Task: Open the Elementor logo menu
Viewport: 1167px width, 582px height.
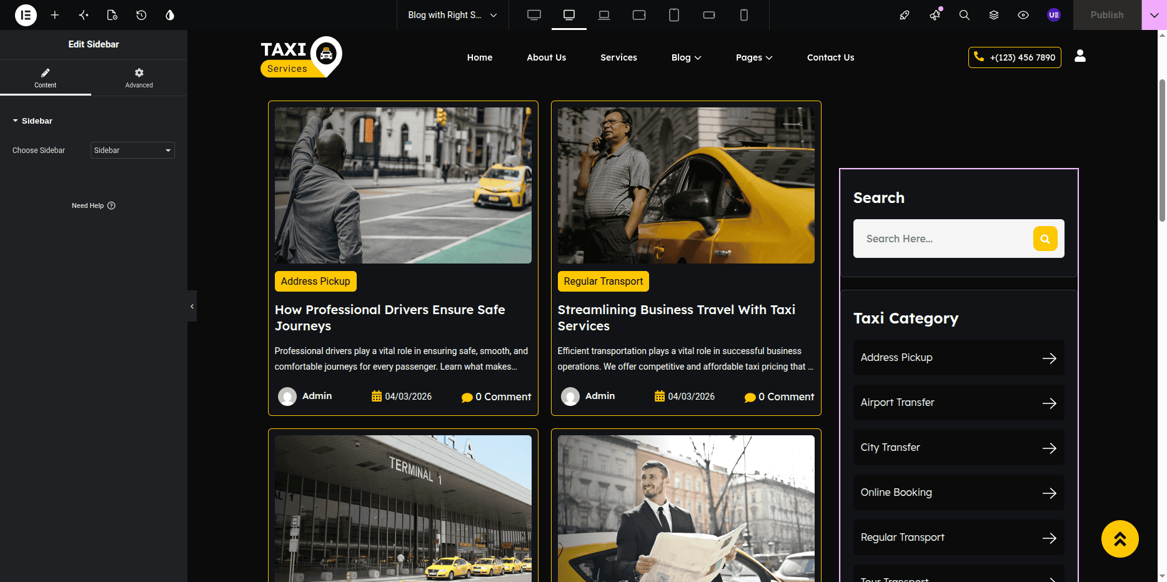Action: coord(26,15)
